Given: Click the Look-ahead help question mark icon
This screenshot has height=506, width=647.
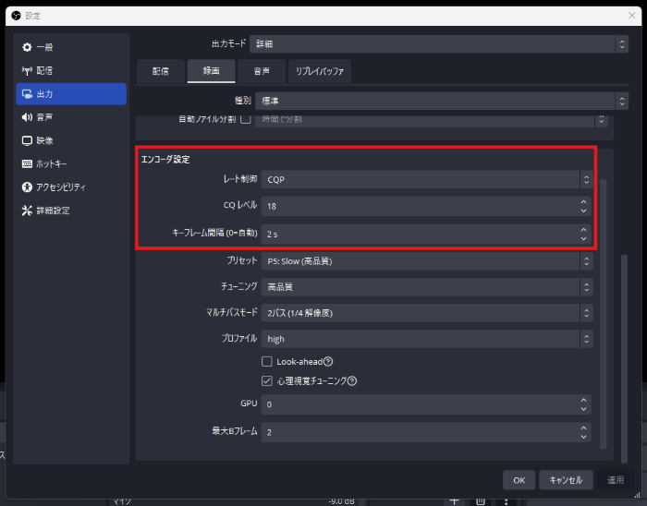Looking at the screenshot, I should point(328,362).
